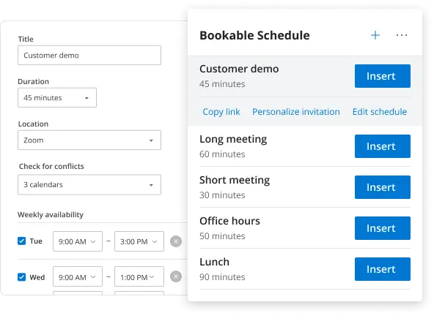Remove the Tue availability row
Image resolution: width=434 pixels, height=313 pixels.
tap(176, 241)
